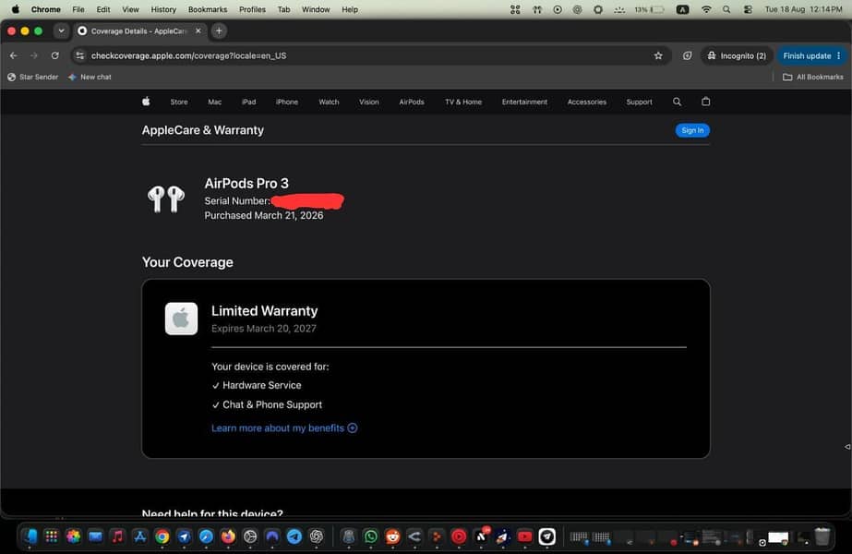Viewport: 852px width, 554px height.
Task: Open the shopping bag icon
Action: [x=705, y=102]
